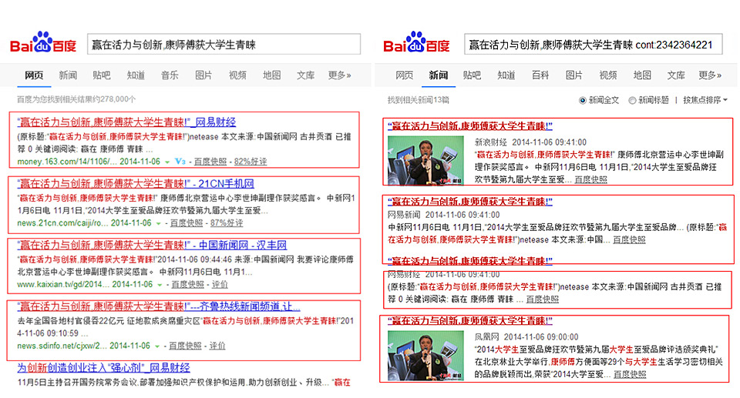This screenshot has width=740, height=398.
Task: Switch to 图片 tab in right window
Action: (x=574, y=75)
